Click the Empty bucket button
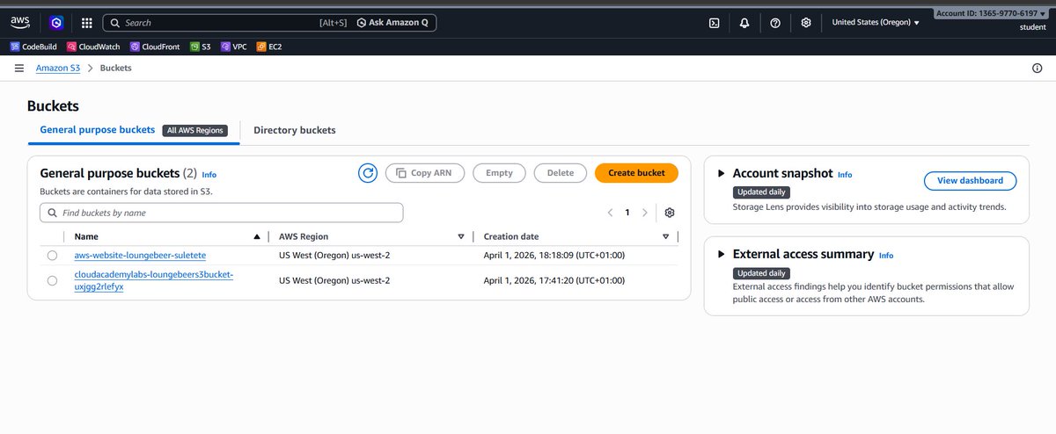The width and height of the screenshot is (1056, 434). (x=499, y=173)
